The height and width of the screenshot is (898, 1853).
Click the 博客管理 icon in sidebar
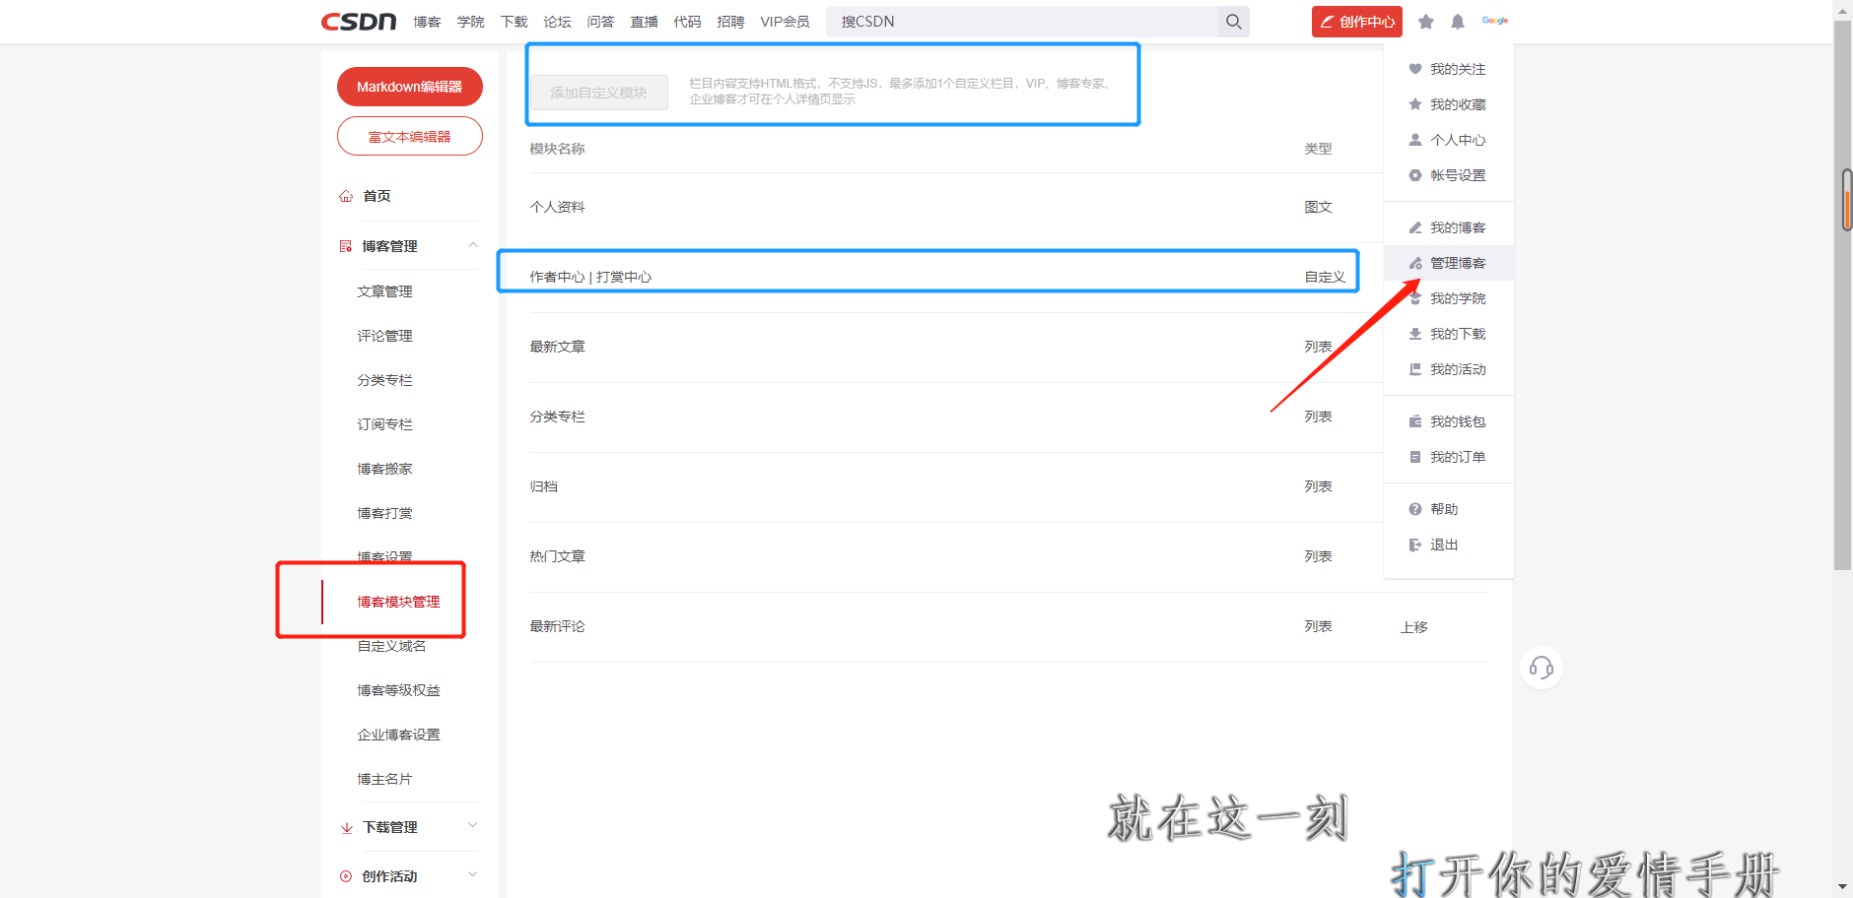346,246
